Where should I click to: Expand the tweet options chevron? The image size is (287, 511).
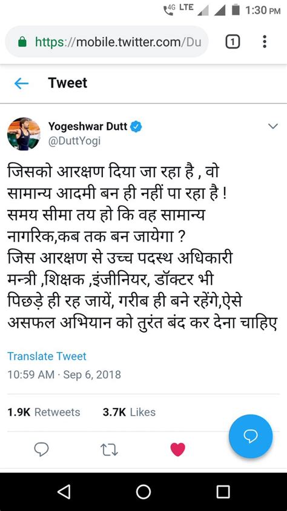click(272, 126)
